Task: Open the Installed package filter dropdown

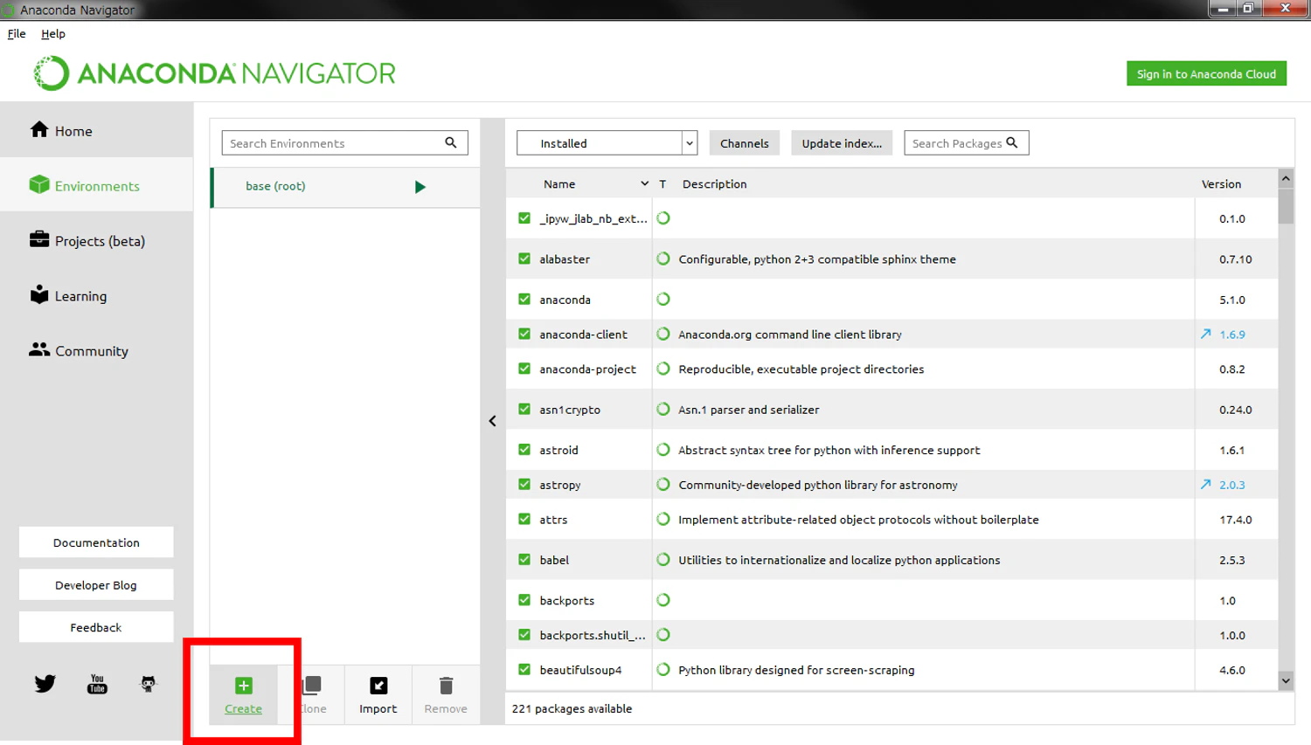Action: (607, 143)
